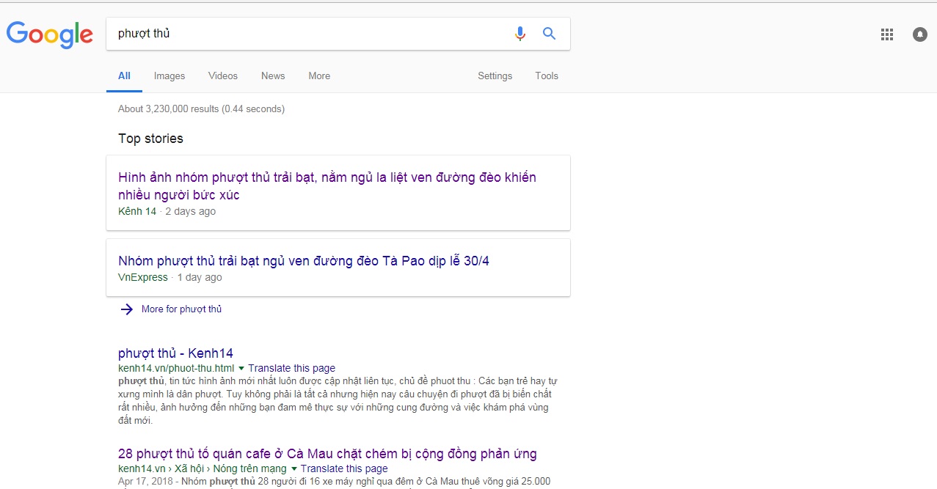Switch to the Images tab
Image resolution: width=937 pixels, height=489 pixels.
tap(169, 76)
